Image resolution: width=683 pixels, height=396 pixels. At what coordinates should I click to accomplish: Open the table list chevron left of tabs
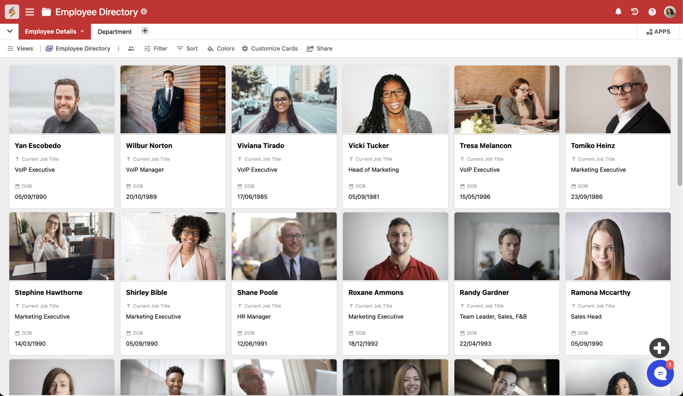coord(10,31)
